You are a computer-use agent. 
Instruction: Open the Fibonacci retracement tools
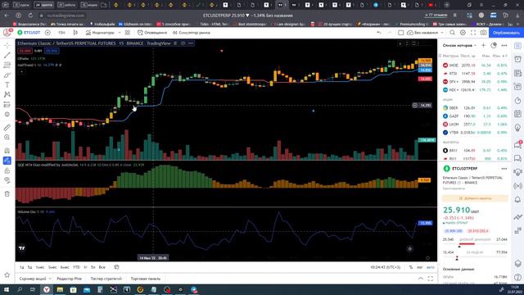point(7,66)
